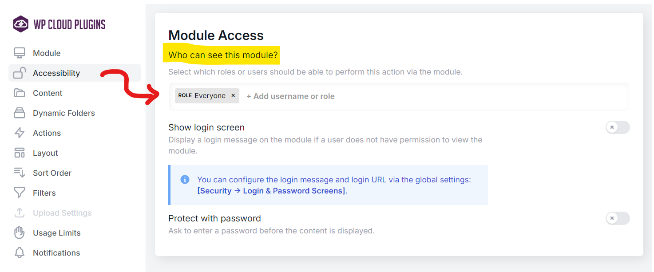Click the Filters funnel icon
This screenshot has width=654, height=272.
tap(20, 193)
